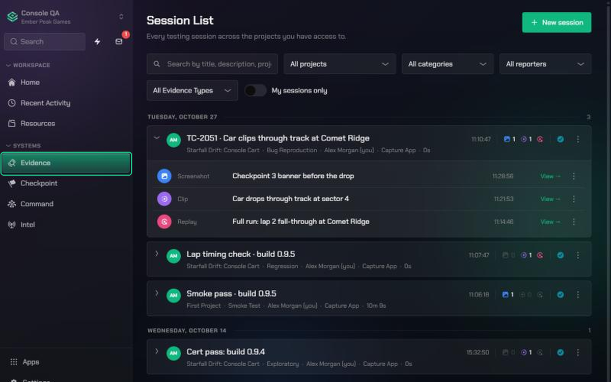Click the sidebar Search field
Image resolution: width=611 pixels, height=382 pixels.
point(45,42)
